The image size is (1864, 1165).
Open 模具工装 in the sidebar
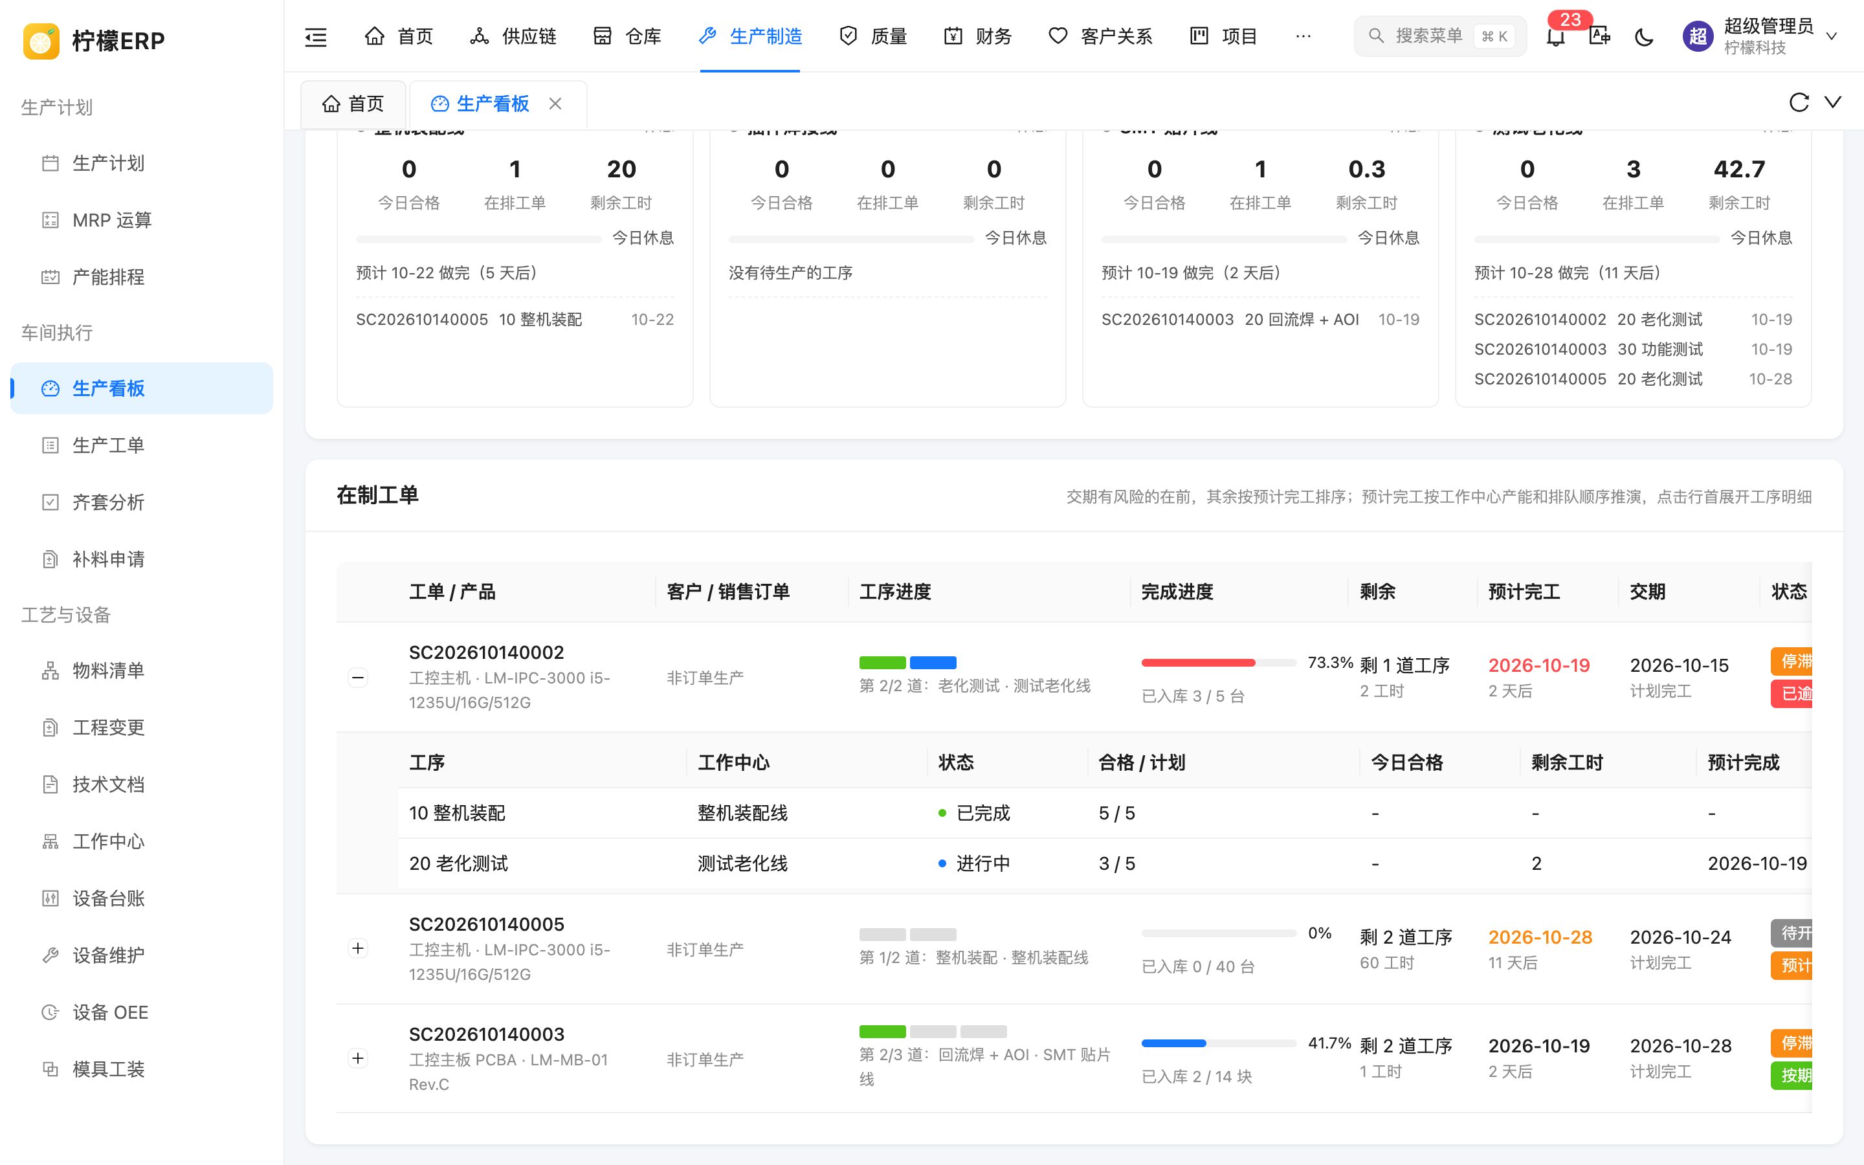click(142, 1069)
